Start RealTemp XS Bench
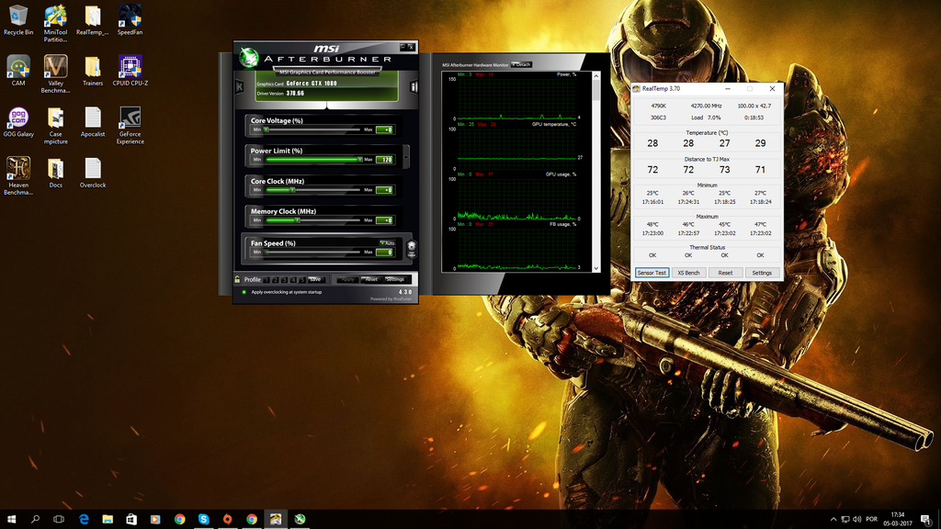The image size is (941, 529). (688, 273)
